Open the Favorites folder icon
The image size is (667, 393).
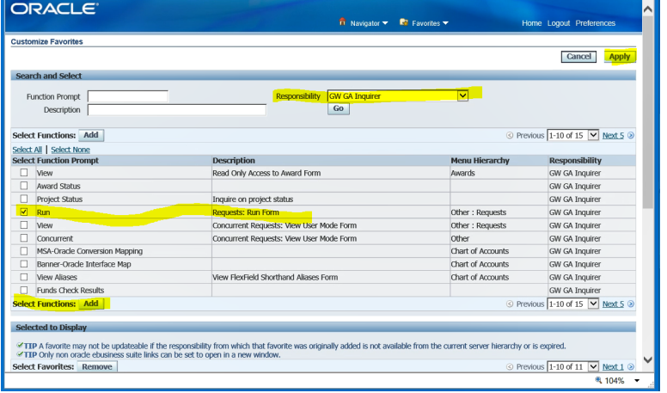pos(404,22)
